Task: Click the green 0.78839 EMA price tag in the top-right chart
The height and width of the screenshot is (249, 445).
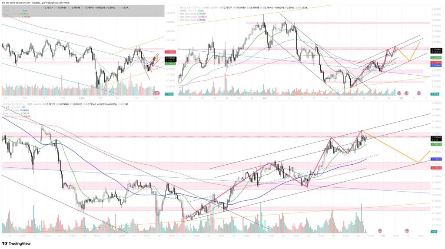Action: (x=436, y=57)
